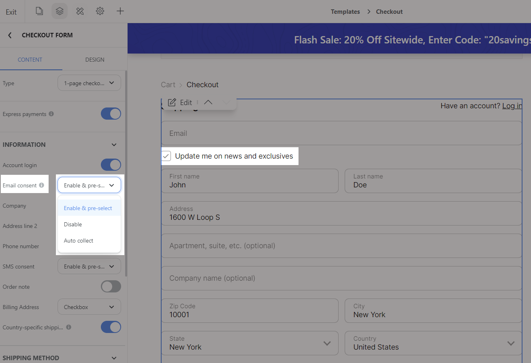This screenshot has width=531, height=363.
Task: Open the Email consent dropdown
Action: point(89,185)
